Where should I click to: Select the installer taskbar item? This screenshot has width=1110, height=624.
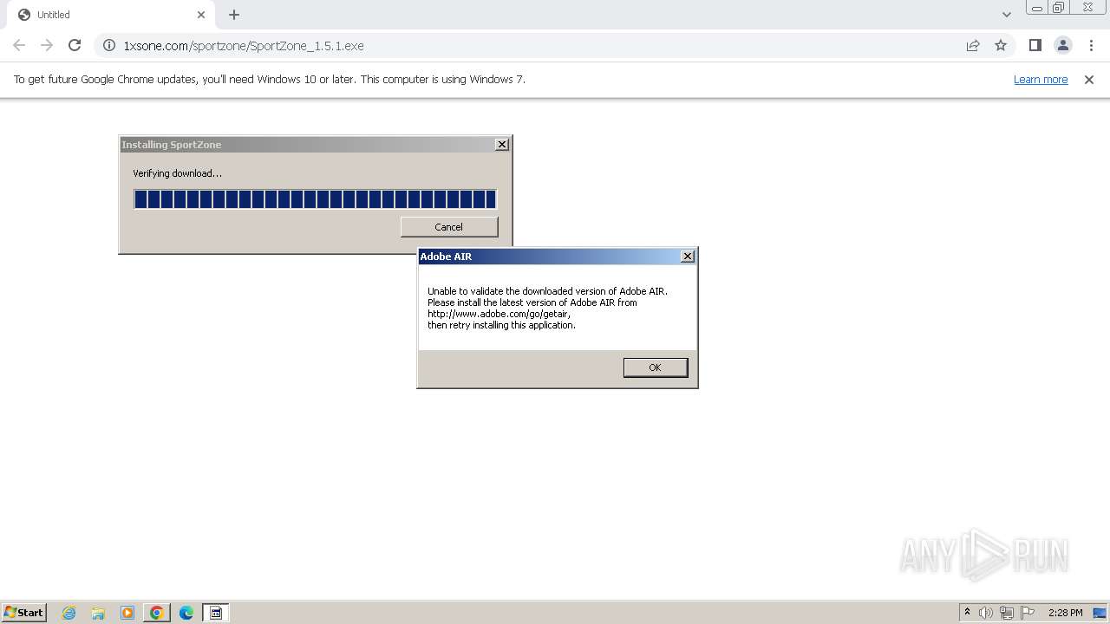pyautogui.click(x=216, y=613)
